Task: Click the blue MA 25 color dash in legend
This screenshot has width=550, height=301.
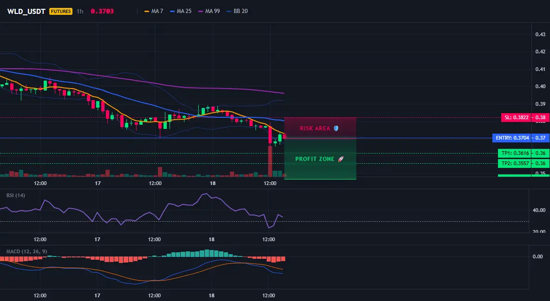Action: point(172,11)
